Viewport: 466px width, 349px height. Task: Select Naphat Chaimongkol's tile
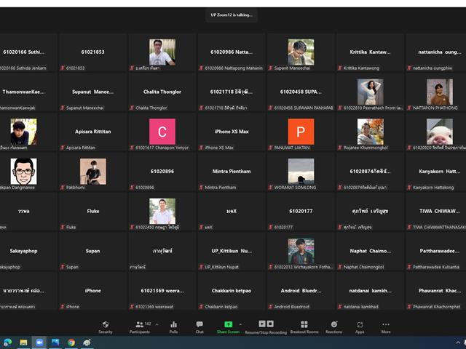[x=371, y=251]
